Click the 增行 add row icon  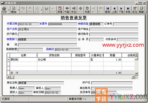(94, 10)
